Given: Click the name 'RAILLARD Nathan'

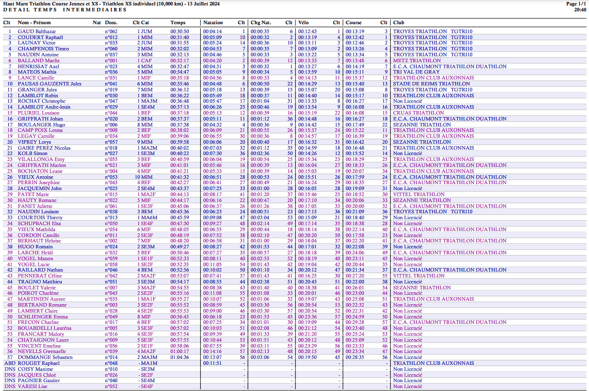Looking at the screenshot, I should click(x=40, y=270).
